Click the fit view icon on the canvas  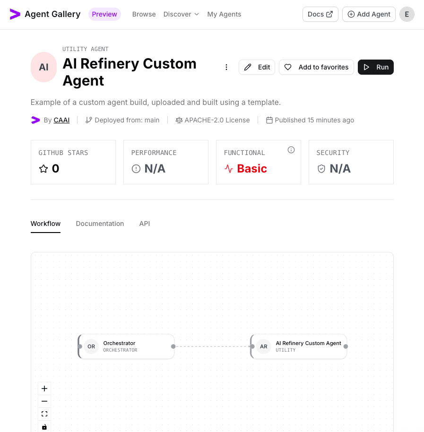(44, 414)
